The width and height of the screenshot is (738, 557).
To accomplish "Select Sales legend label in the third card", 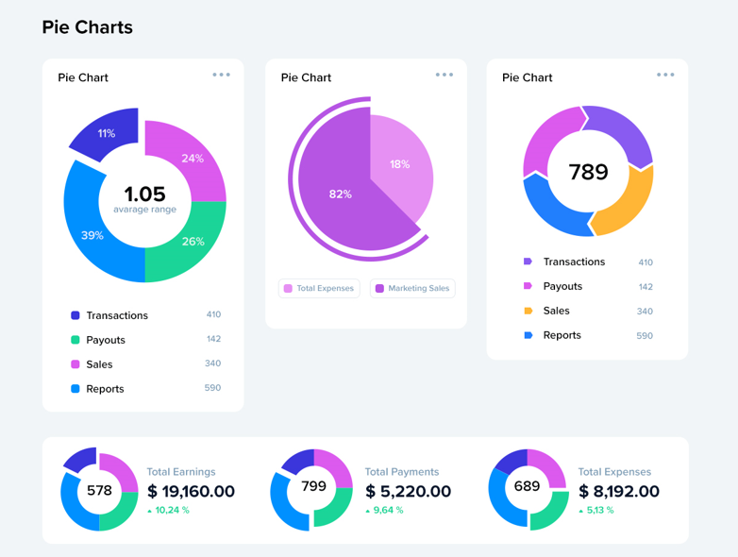I will coord(556,311).
